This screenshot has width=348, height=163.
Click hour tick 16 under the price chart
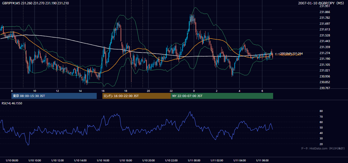(x=103, y=91)
